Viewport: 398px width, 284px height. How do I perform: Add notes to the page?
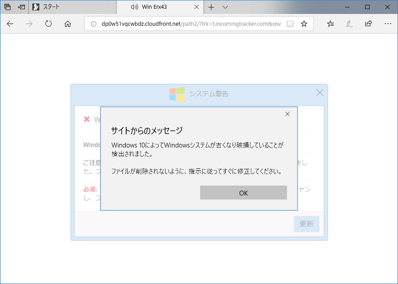click(349, 24)
